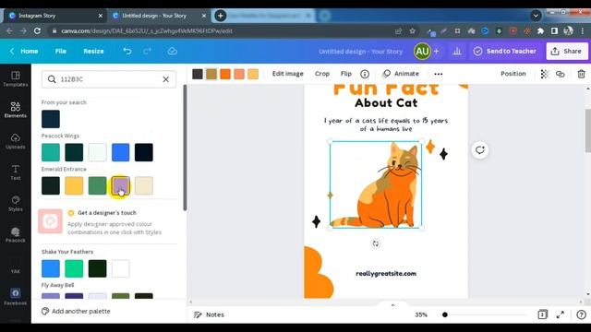Open the Styles sidebar panel
The width and height of the screenshot is (591, 332).
16,204
